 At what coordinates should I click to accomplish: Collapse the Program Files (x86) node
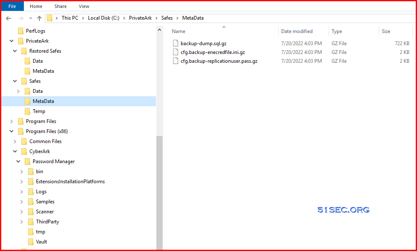click(12, 131)
